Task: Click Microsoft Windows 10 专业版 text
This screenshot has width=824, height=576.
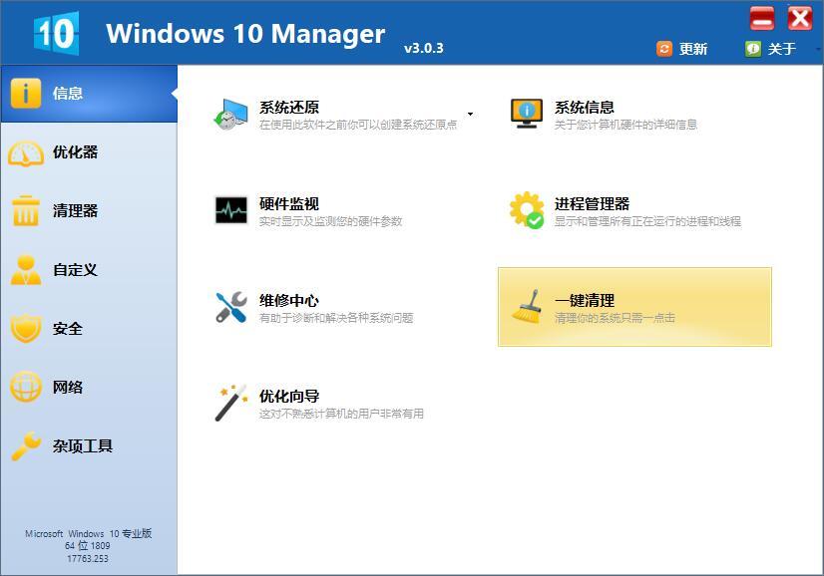Action: [88, 533]
